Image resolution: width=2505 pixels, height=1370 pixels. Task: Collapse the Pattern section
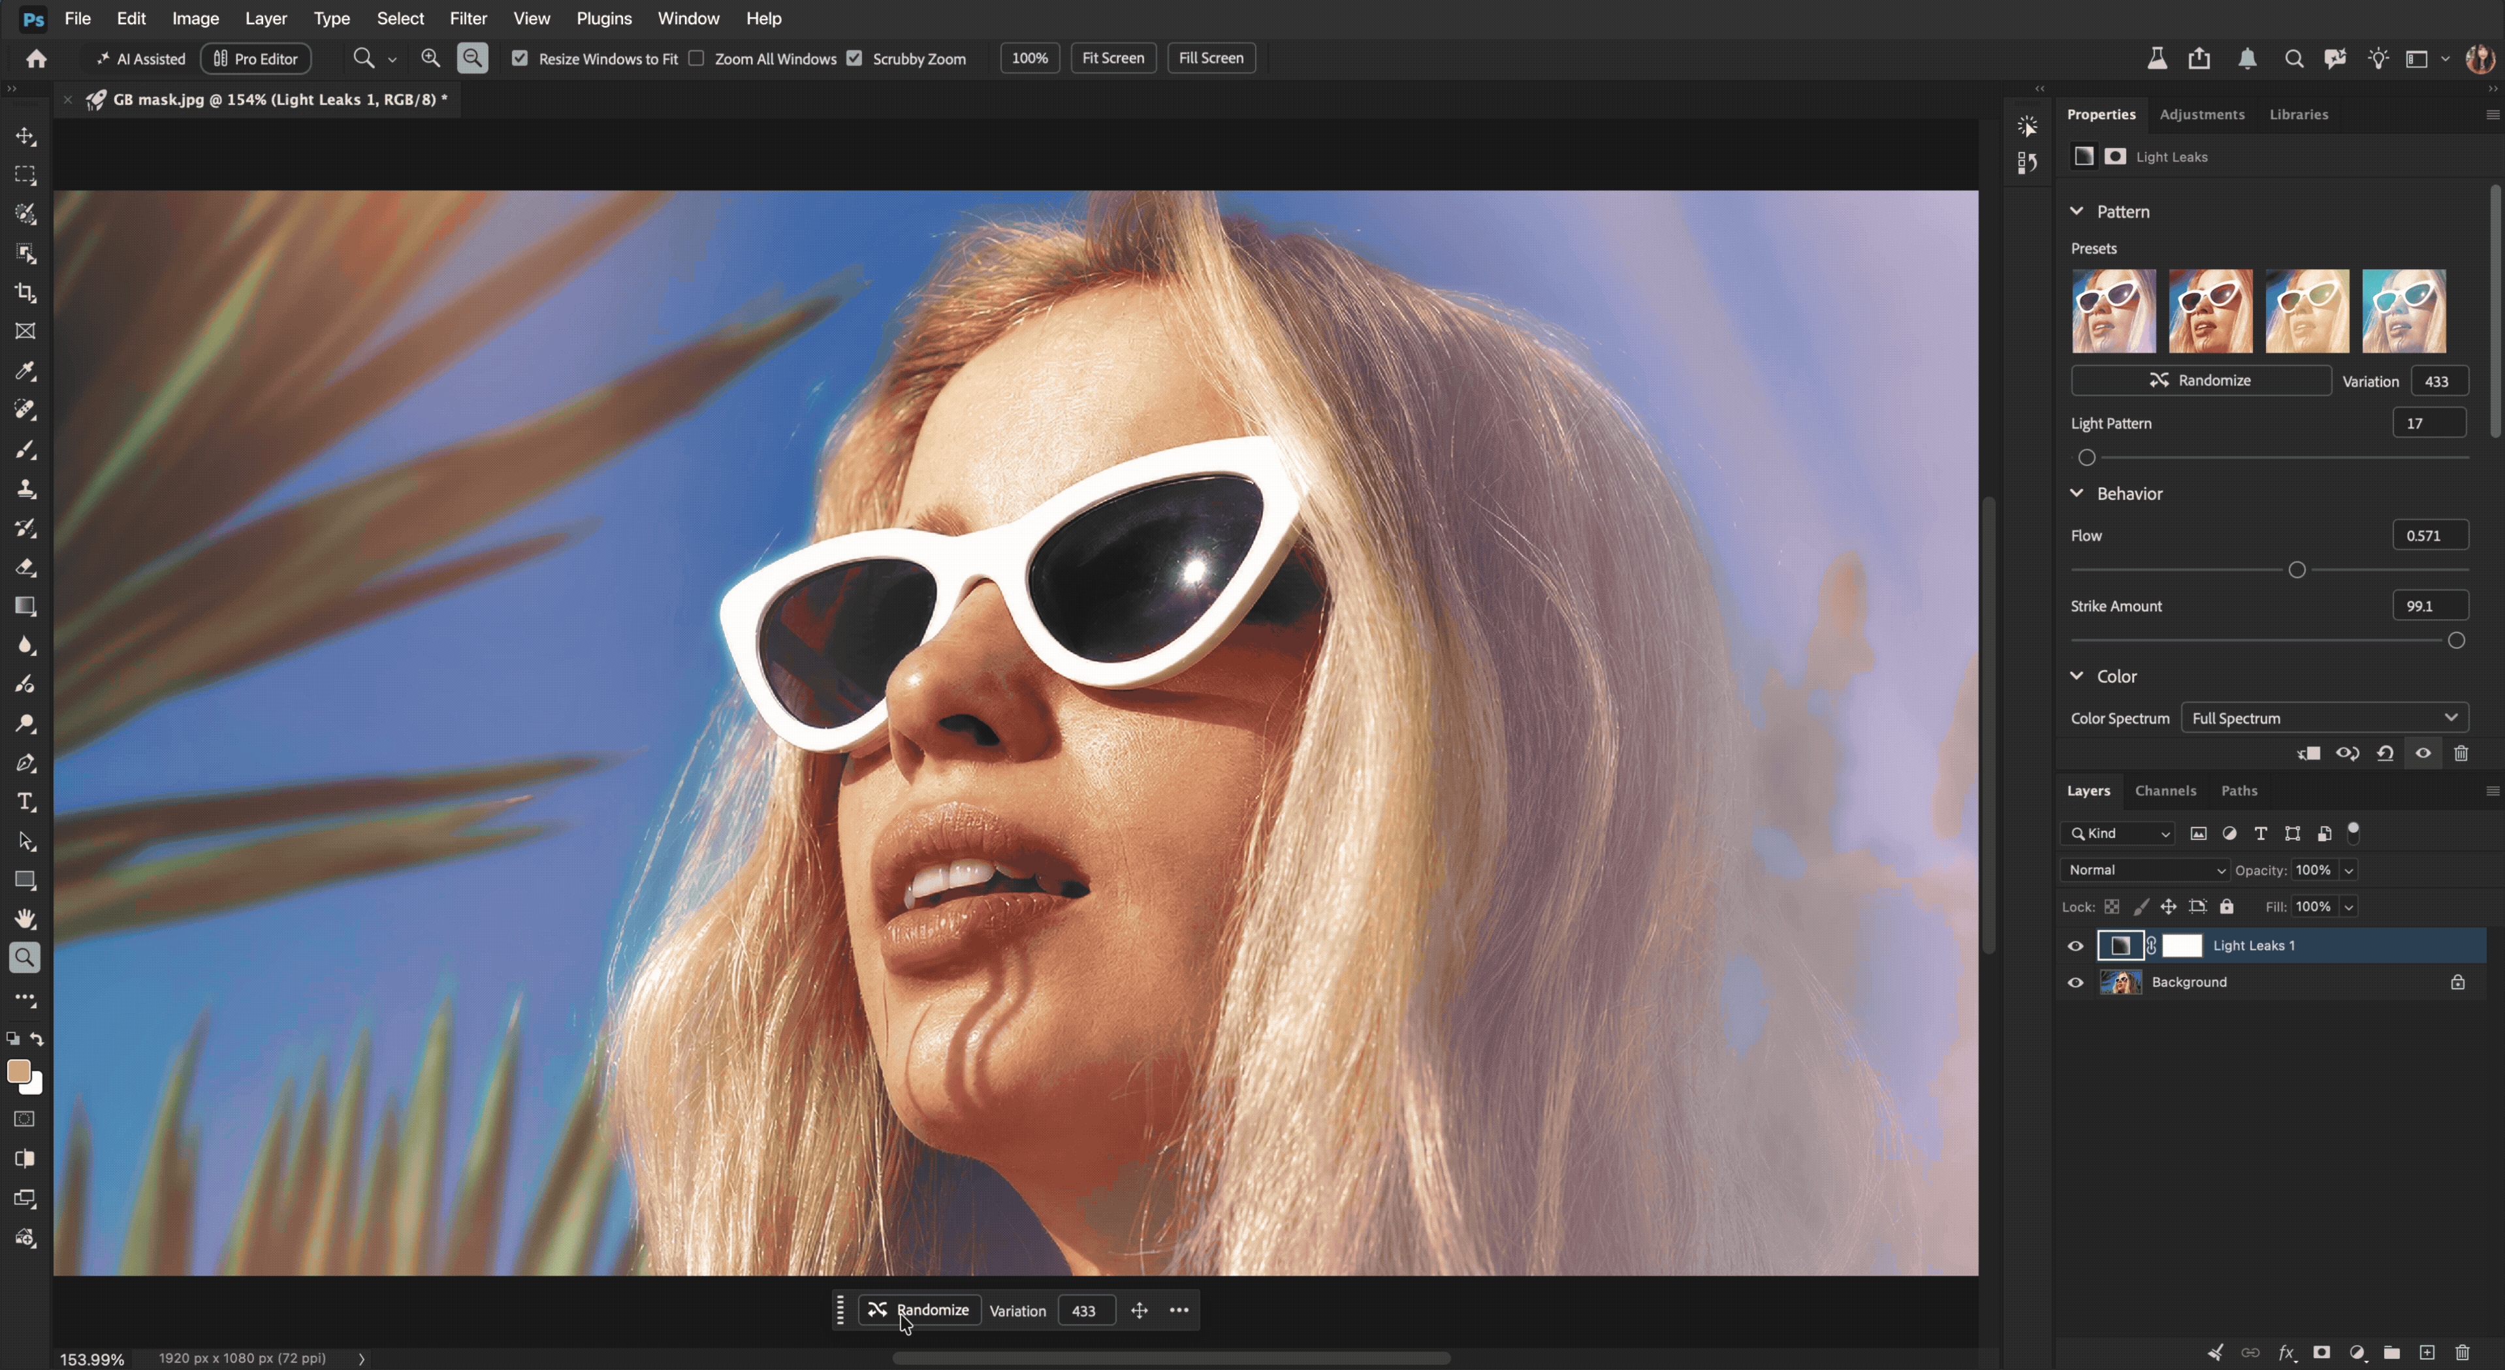(x=2077, y=211)
